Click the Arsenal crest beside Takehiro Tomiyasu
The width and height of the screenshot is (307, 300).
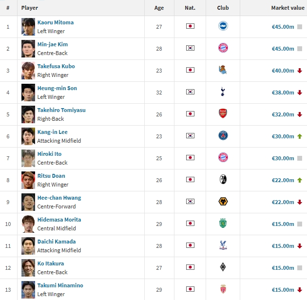(x=223, y=114)
